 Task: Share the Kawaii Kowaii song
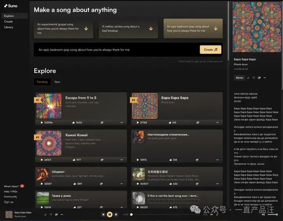click(102, 160)
